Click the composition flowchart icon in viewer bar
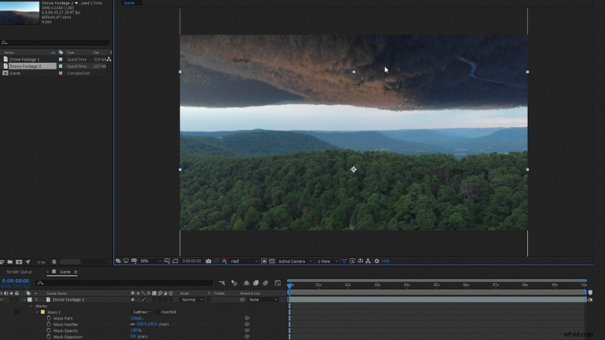This screenshot has height=340, width=605. click(368, 261)
